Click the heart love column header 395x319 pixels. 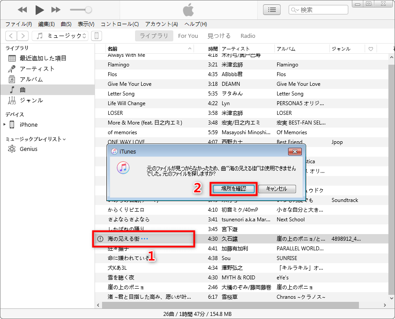pos(370,49)
